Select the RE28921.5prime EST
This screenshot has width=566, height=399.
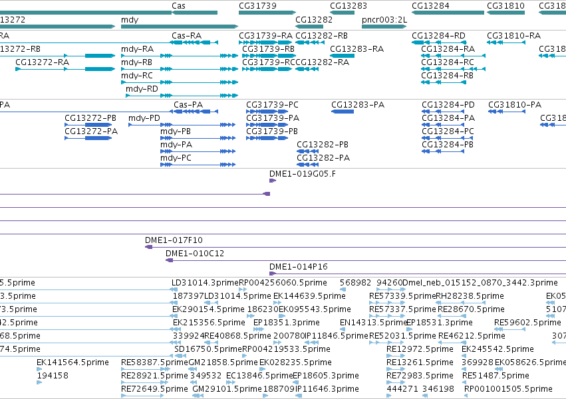(x=144, y=383)
